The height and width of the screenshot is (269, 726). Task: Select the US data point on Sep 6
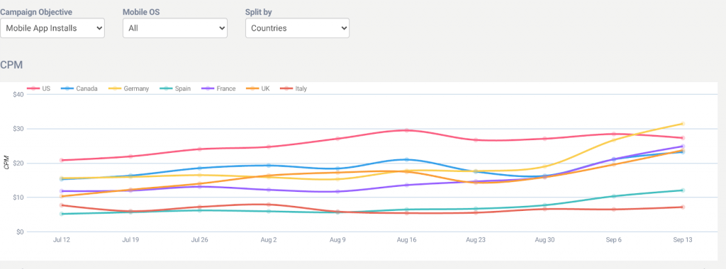pyautogui.click(x=613, y=134)
